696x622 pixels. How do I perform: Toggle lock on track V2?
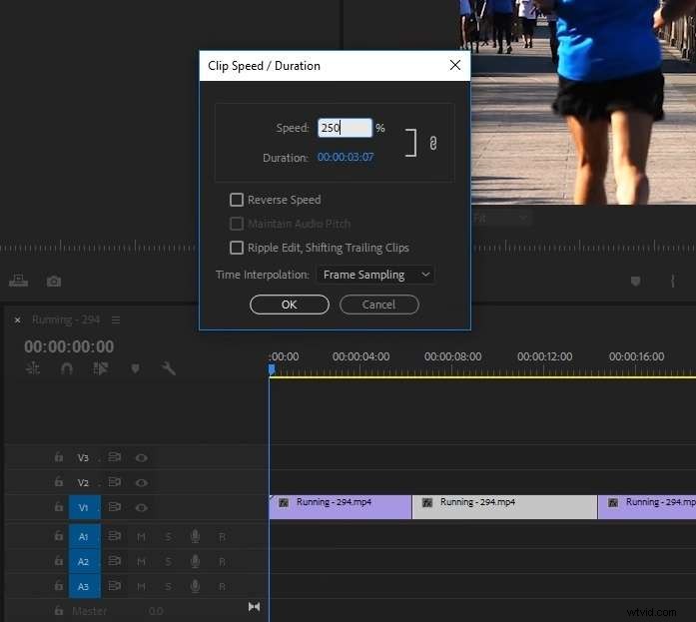point(59,481)
